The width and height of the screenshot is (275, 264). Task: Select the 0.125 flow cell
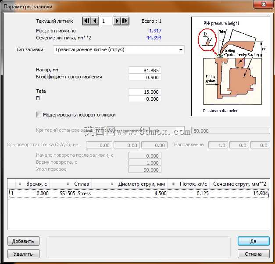pyautogui.click(x=203, y=194)
